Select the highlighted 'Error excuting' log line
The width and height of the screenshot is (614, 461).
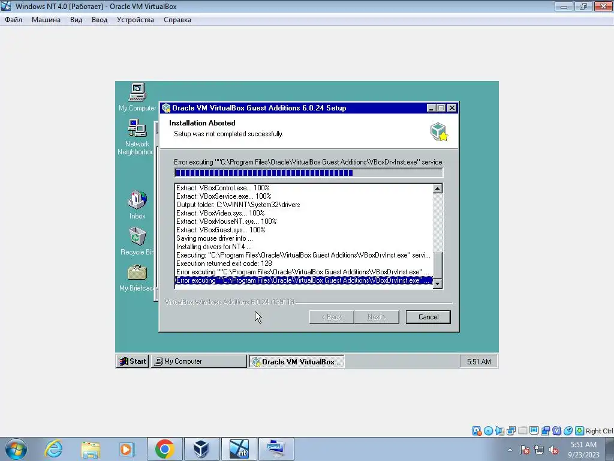(x=303, y=280)
